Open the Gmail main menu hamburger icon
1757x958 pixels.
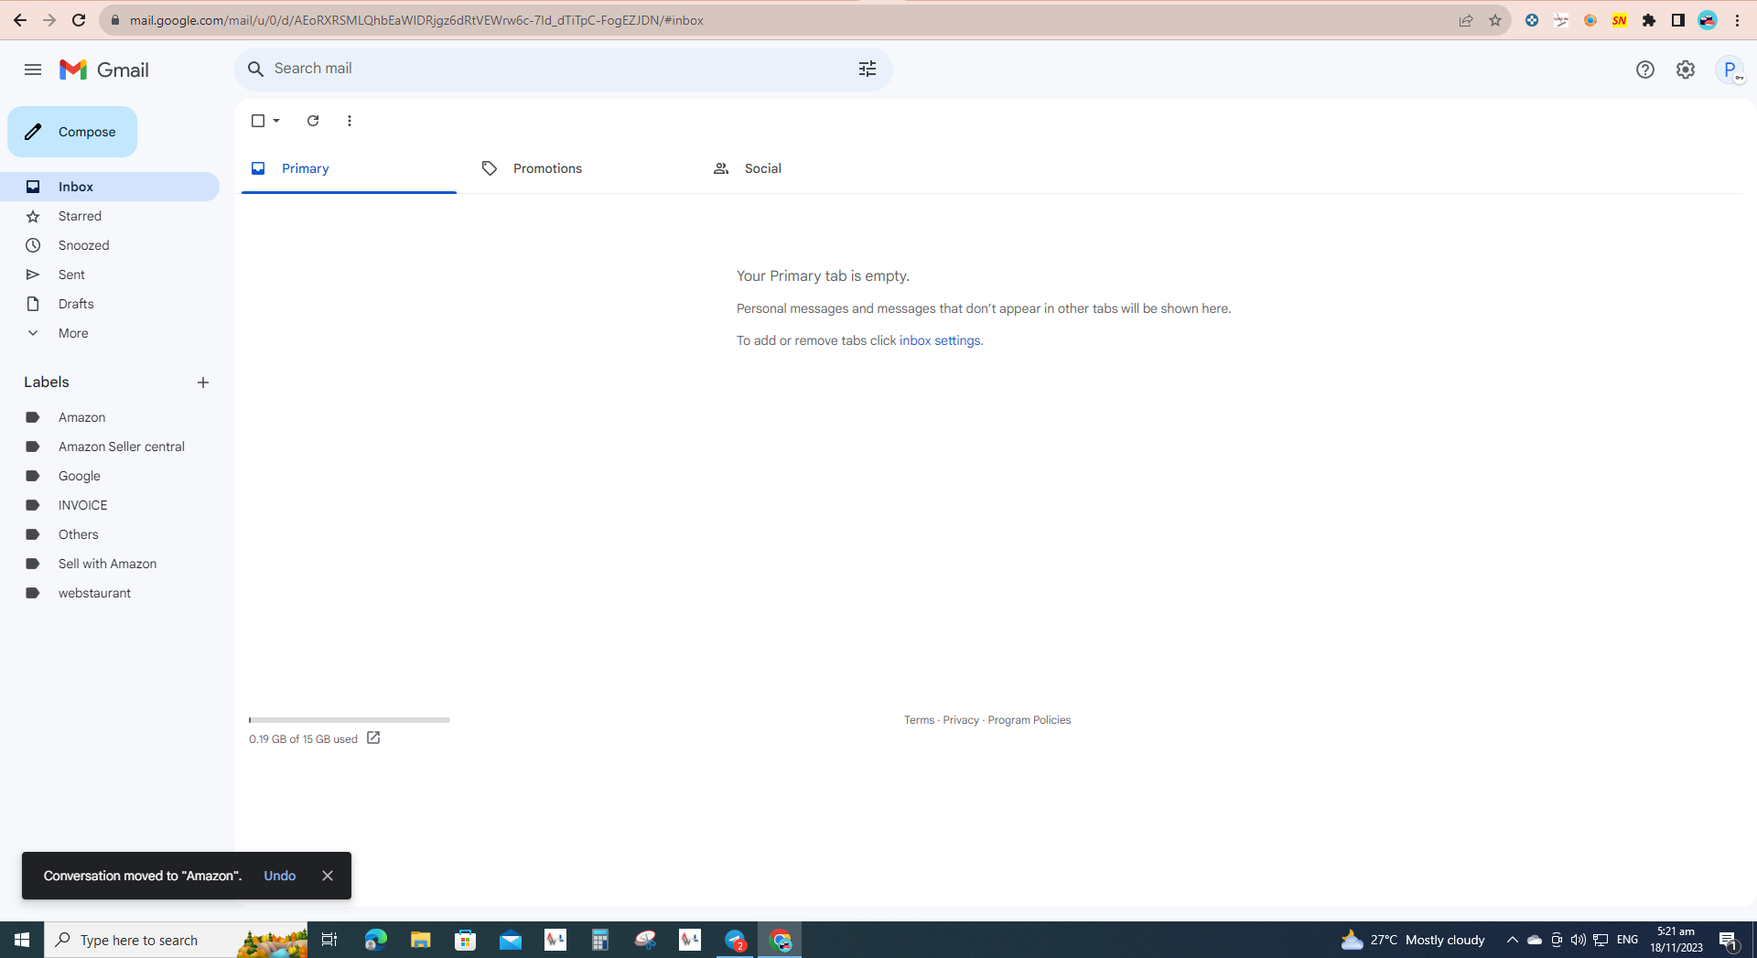point(33,70)
